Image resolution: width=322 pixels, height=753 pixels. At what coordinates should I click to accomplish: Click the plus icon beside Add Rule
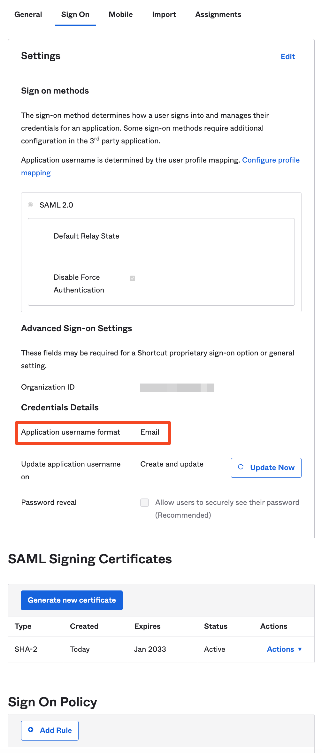click(31, 730)
